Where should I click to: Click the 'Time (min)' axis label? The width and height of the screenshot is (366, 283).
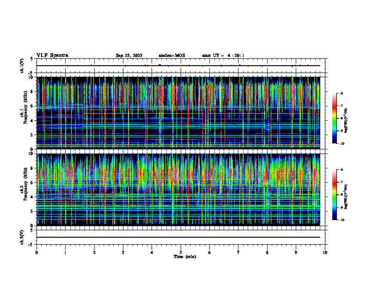(185, 257)
